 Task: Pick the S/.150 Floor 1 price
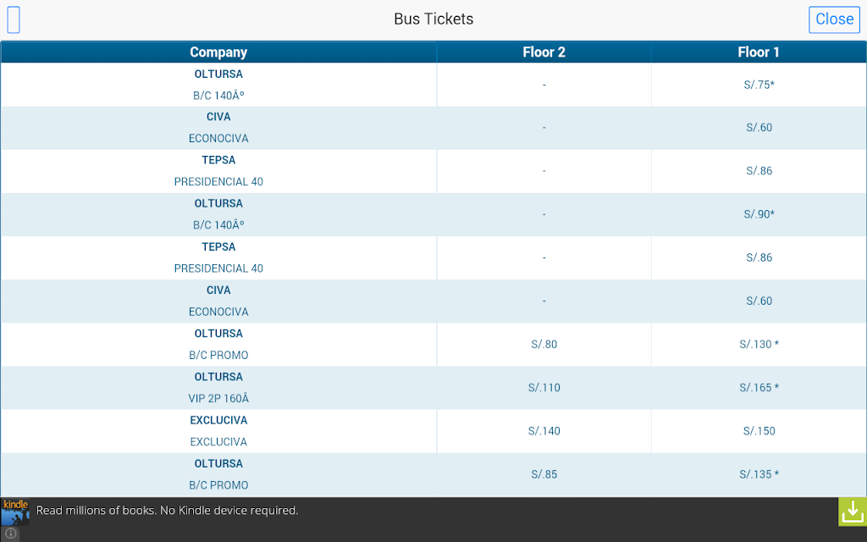(759, 431)
